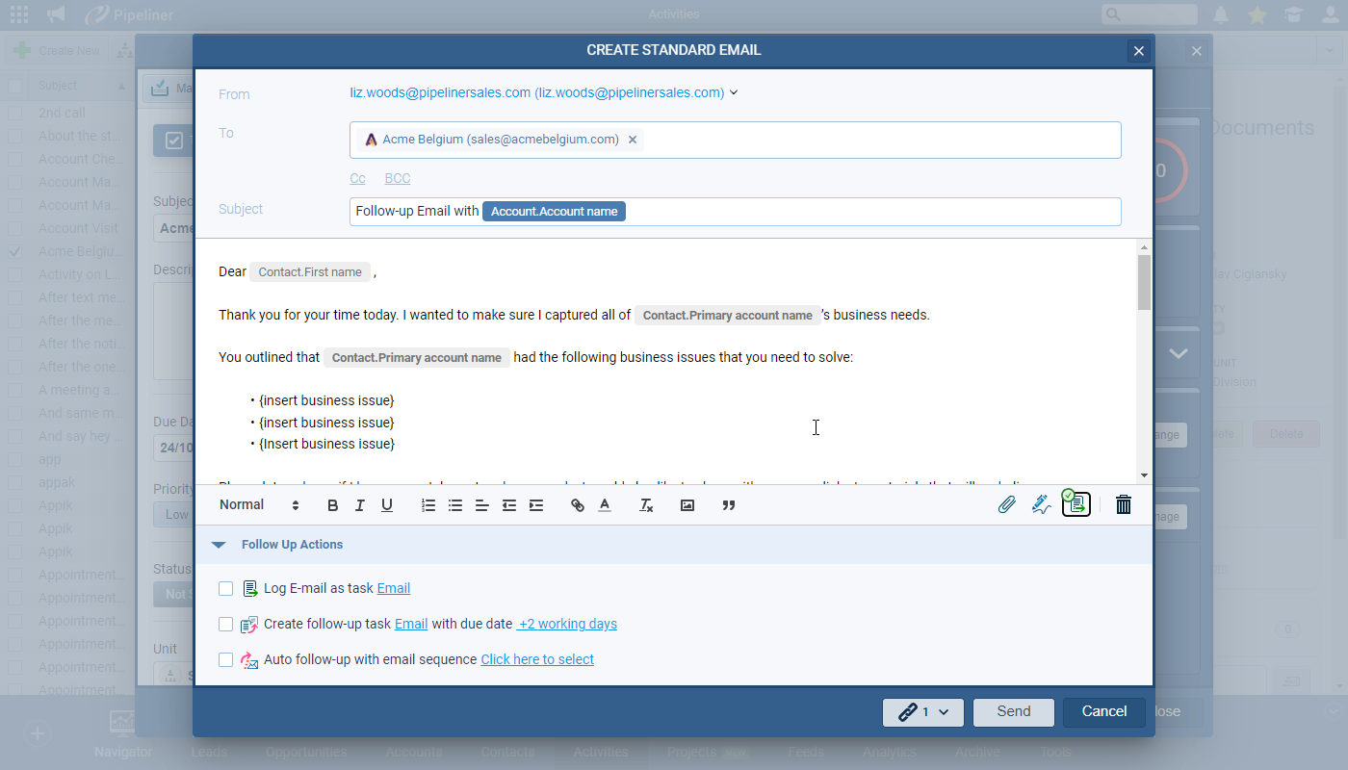Clear formatting with the Tx icon

click(646, 504)
